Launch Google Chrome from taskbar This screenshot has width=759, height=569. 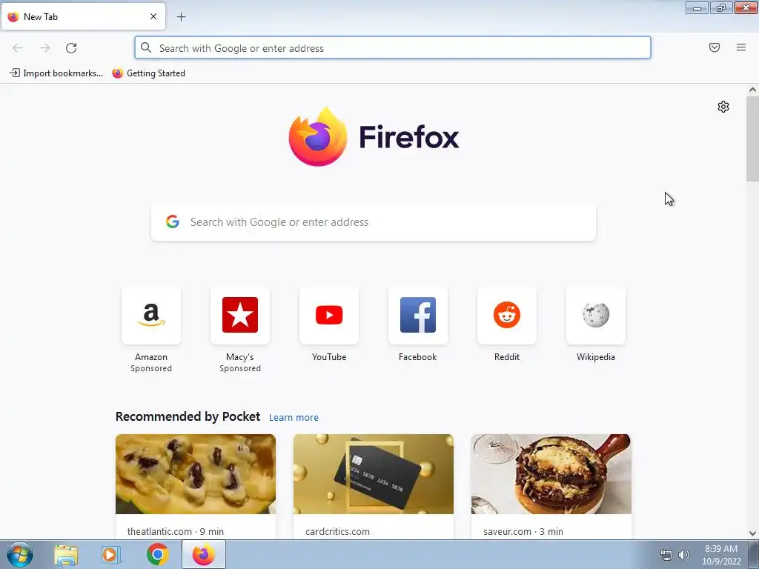pyautogui.click(x=157, y=554)
